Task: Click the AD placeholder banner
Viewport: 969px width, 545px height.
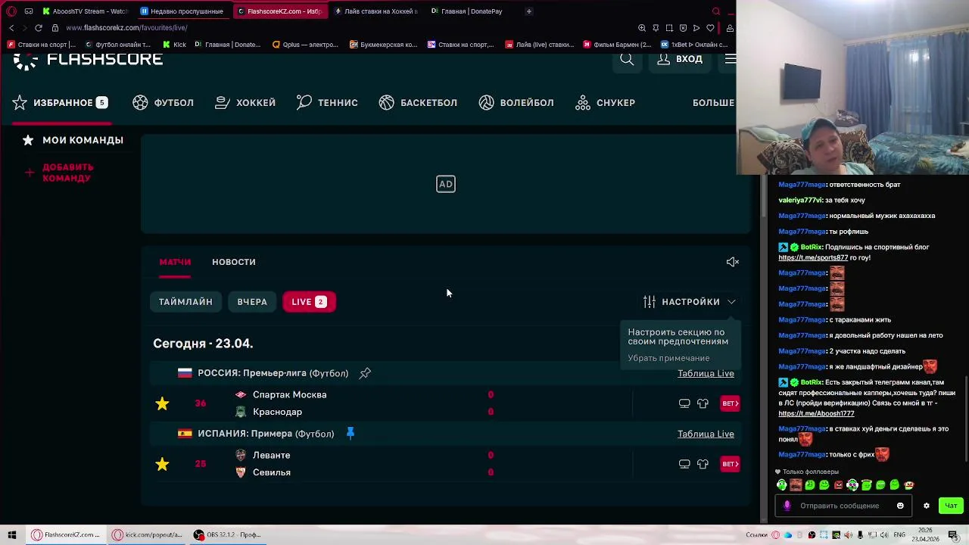Action: click(x=445, y=184)
